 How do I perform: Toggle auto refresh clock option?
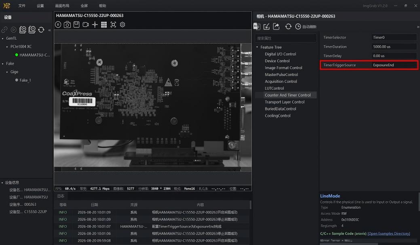(x=306, y=27)
